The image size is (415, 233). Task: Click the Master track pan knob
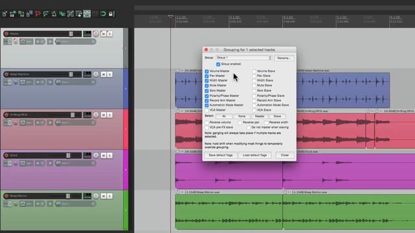[96, 34]
